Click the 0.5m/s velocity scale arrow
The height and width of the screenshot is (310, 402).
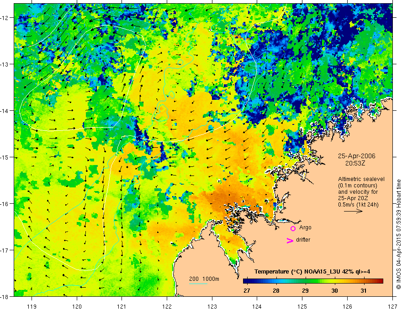pyautogui.click(x=353, y=211)
